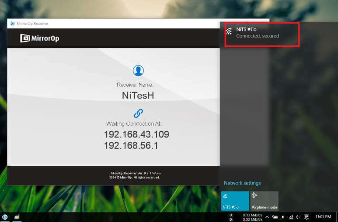The width and height of the screenshot is (338, 222).
Task: Click the Connected, secured status text
Action: pos(258,36)
